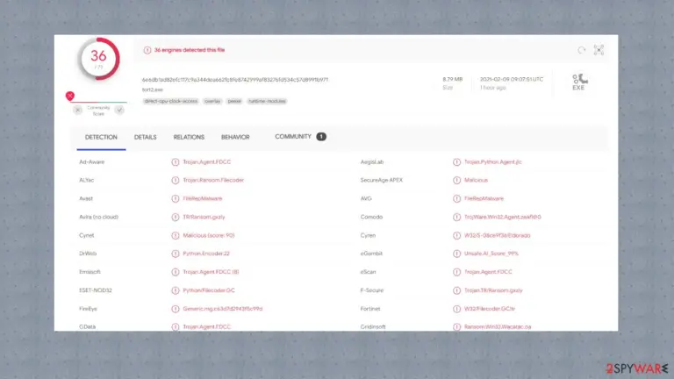Open the DETAILS tab
674x379 pixels.
[146, 137]
